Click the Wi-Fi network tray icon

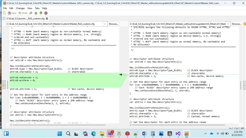click(218, 134)
